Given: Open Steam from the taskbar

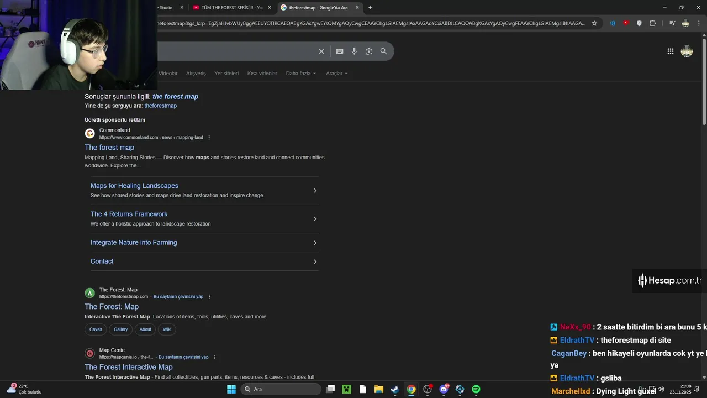Looking at the screenshot, I should [x=395, y=389].
